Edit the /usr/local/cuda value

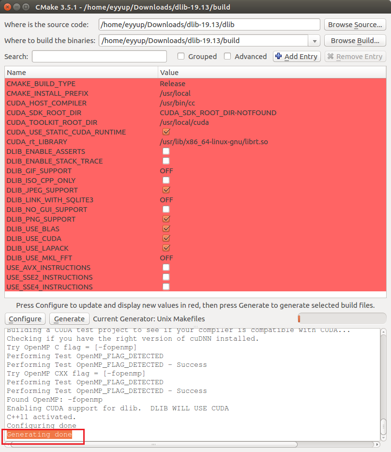184,122
